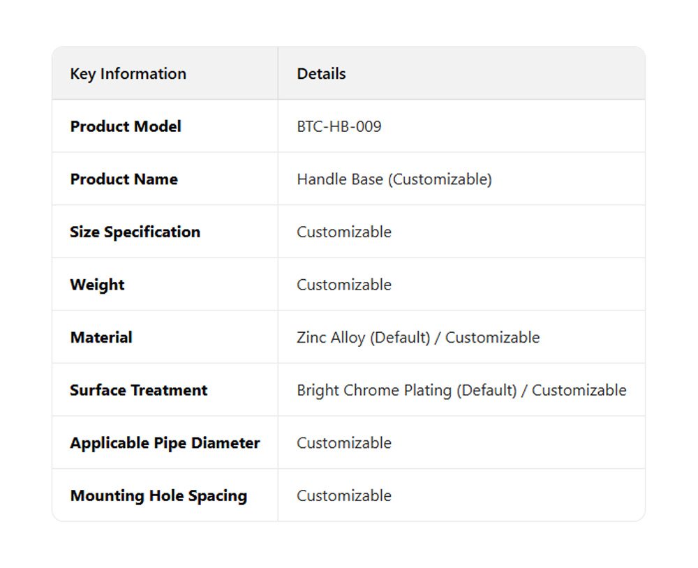Click Mounting Hole Spacing's 'Customizable' value

click(343, 496)
